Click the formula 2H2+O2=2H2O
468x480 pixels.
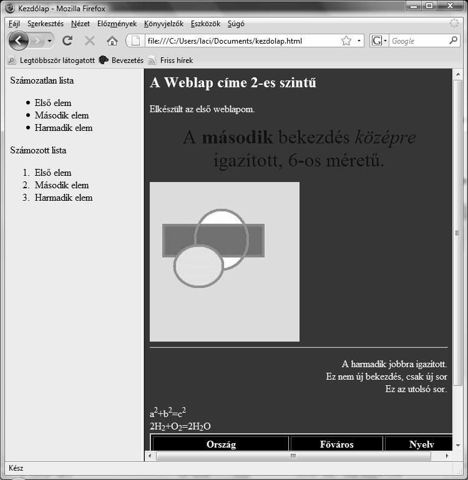pos(180,426)
